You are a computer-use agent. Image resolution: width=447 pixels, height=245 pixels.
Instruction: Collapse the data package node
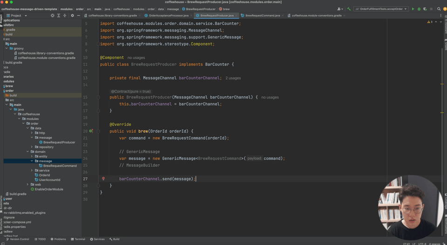click(x=27, y=128)
